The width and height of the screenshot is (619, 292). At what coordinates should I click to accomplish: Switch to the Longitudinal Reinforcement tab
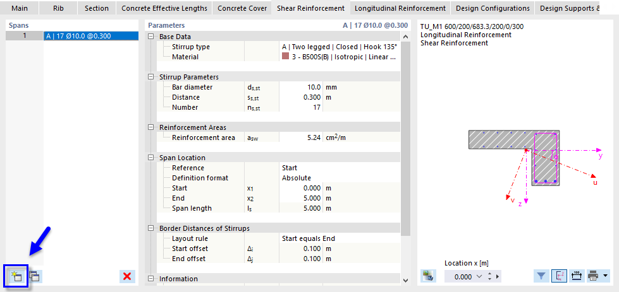pyautogui.click(x=399, y=8)
